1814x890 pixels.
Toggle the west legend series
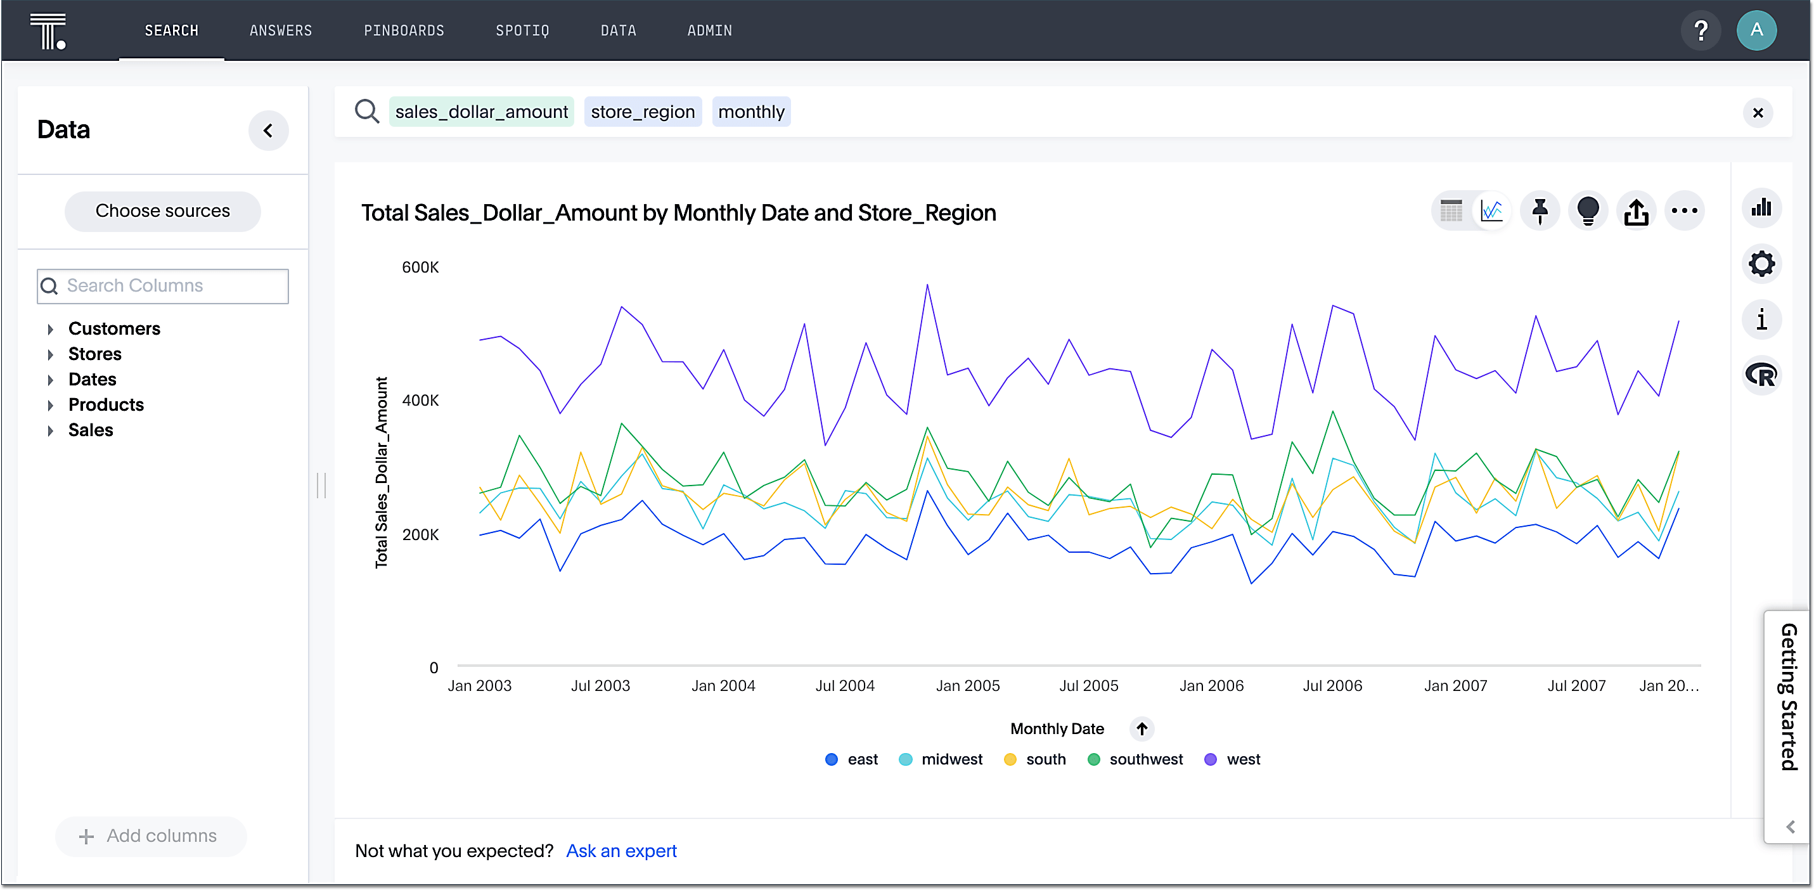[1243, 759]
